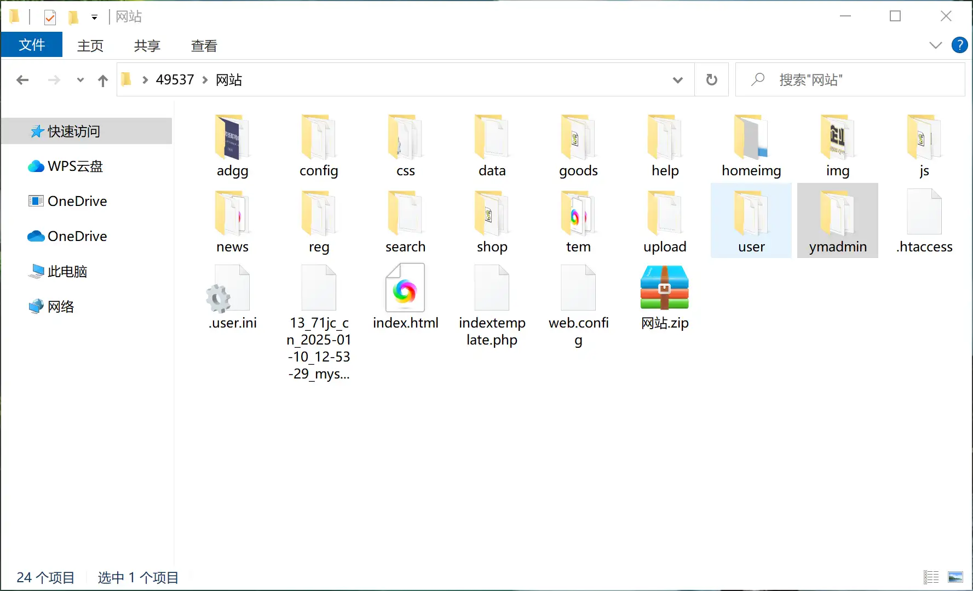Viewport: 973px width, 591px height.
Task: Open the index.html file
Action: 405,288
